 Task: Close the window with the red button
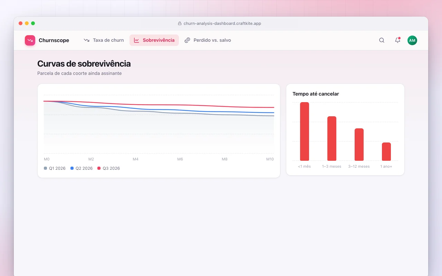[21, 23]
